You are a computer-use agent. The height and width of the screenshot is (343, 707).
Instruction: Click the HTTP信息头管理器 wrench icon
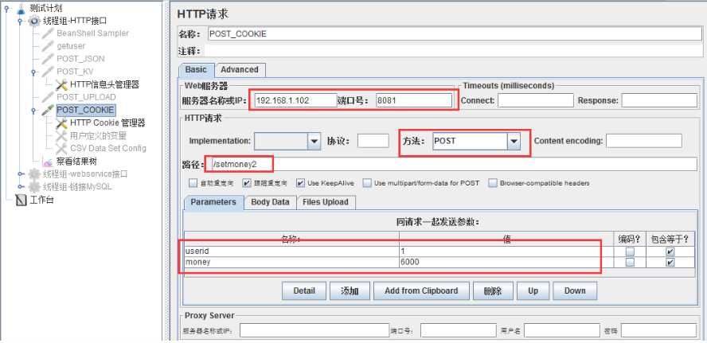tap(61, 84)
